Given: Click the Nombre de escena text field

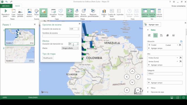Looking at the screenshot, I should [61, 36].
